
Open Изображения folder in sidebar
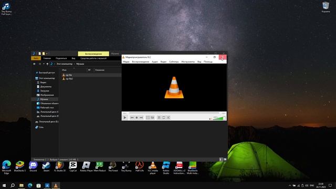pos(46,95)
